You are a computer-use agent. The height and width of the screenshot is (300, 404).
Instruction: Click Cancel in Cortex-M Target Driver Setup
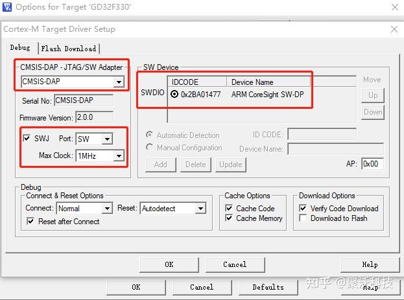click(x=235, y=264)
